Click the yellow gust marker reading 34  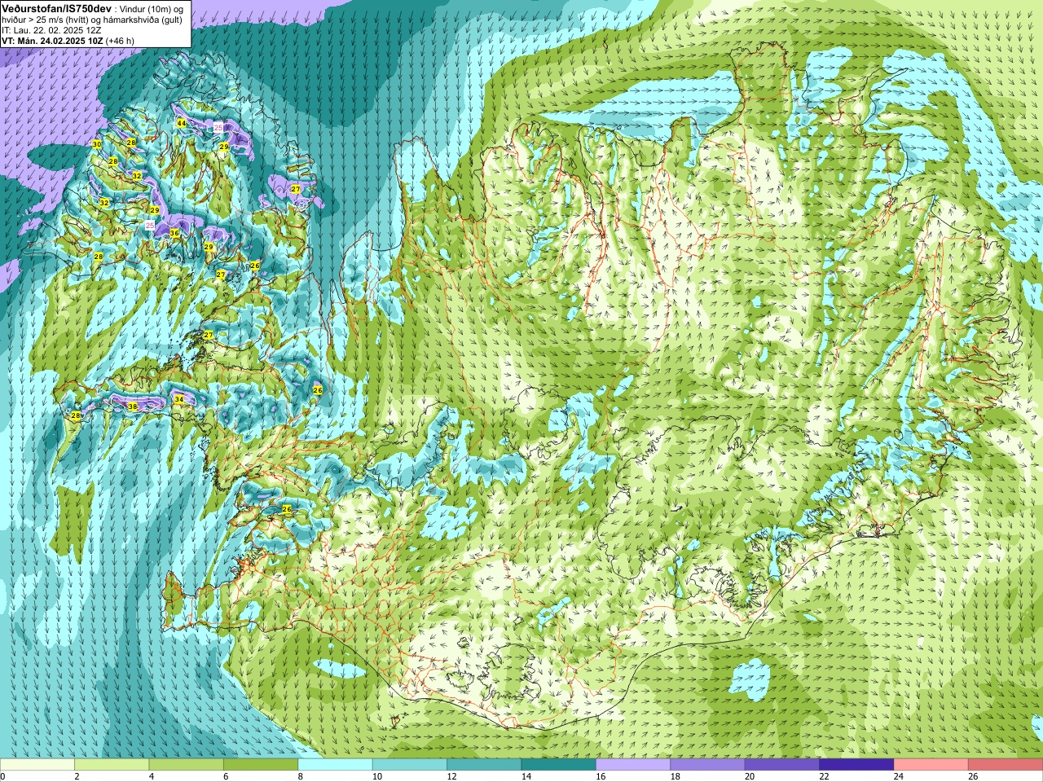[179, 399]
